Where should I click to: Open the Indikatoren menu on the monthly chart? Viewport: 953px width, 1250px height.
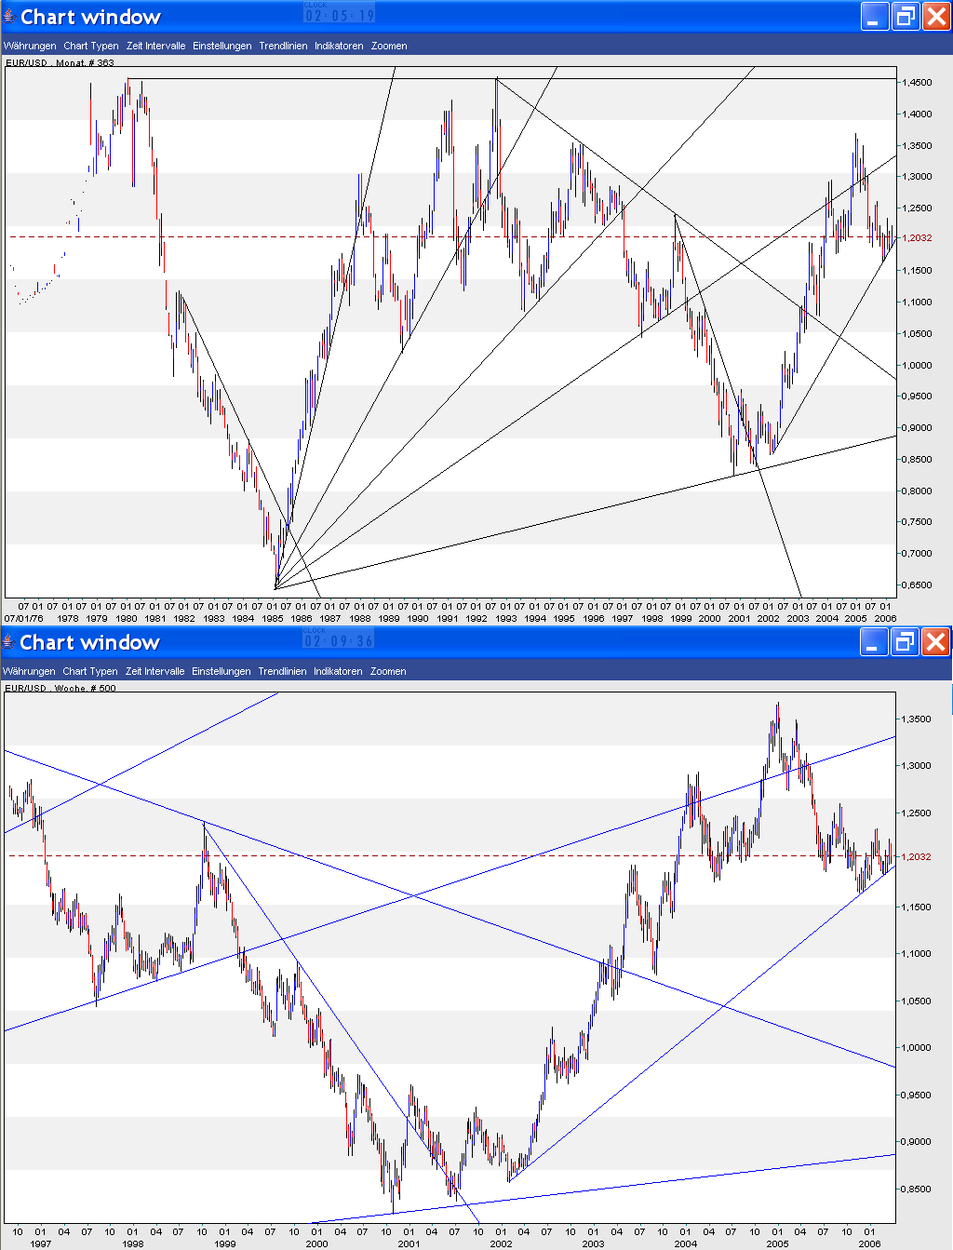pyautogui.click(x=338, y=45)
